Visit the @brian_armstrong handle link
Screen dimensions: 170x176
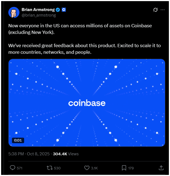[x=39, y=15]
